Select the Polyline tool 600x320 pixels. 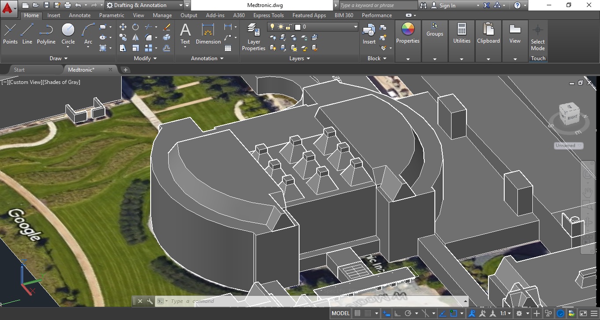[46, 34]
